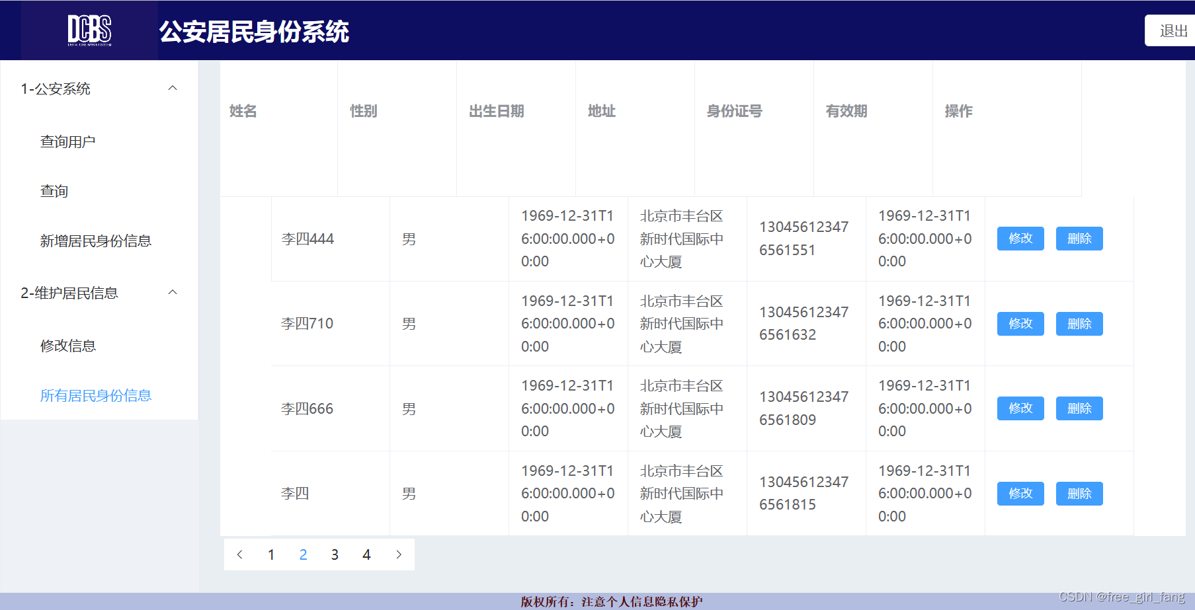Image resolution: width=1195 pixels, height=610 pixels.
Task: Click 删除 button for 李四666
Action: [x=1079, y=408]
